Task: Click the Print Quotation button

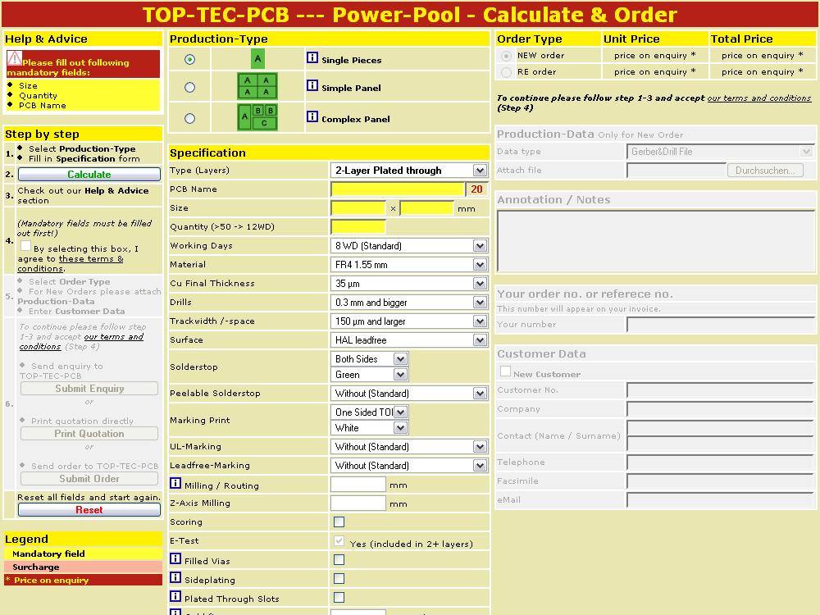Action: tap(89, 434)
